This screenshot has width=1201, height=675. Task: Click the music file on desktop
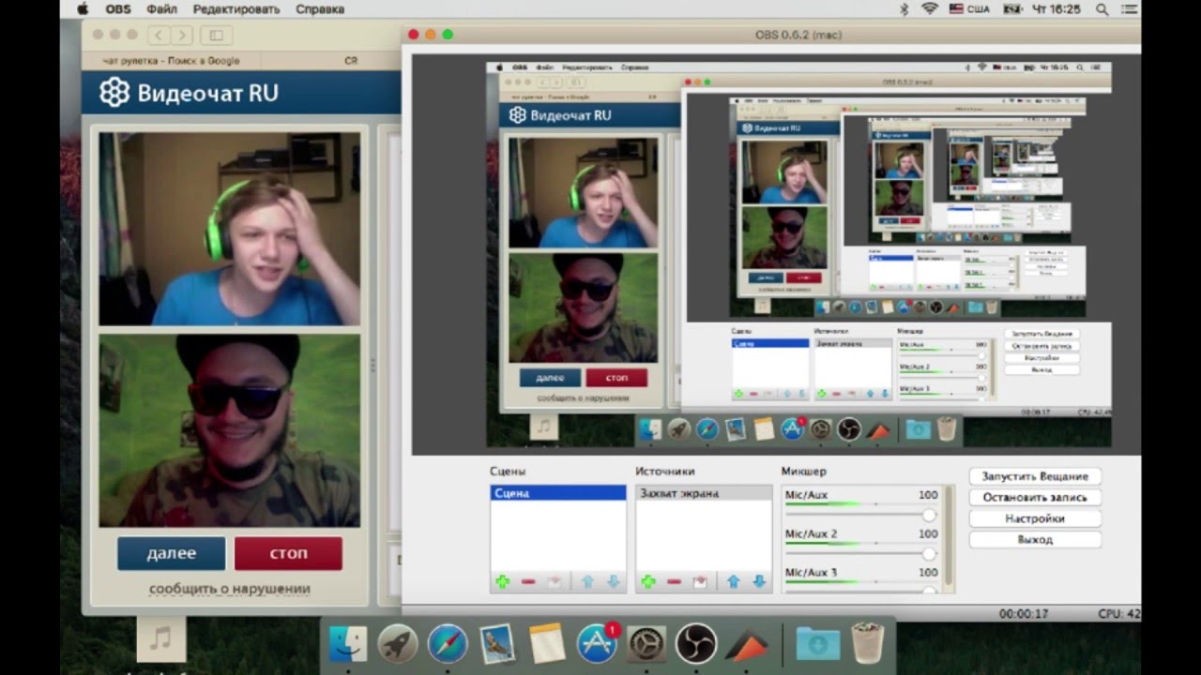pos(161,639)
